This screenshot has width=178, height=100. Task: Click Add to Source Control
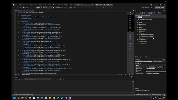pyautogui.click(x=141, y=95)
